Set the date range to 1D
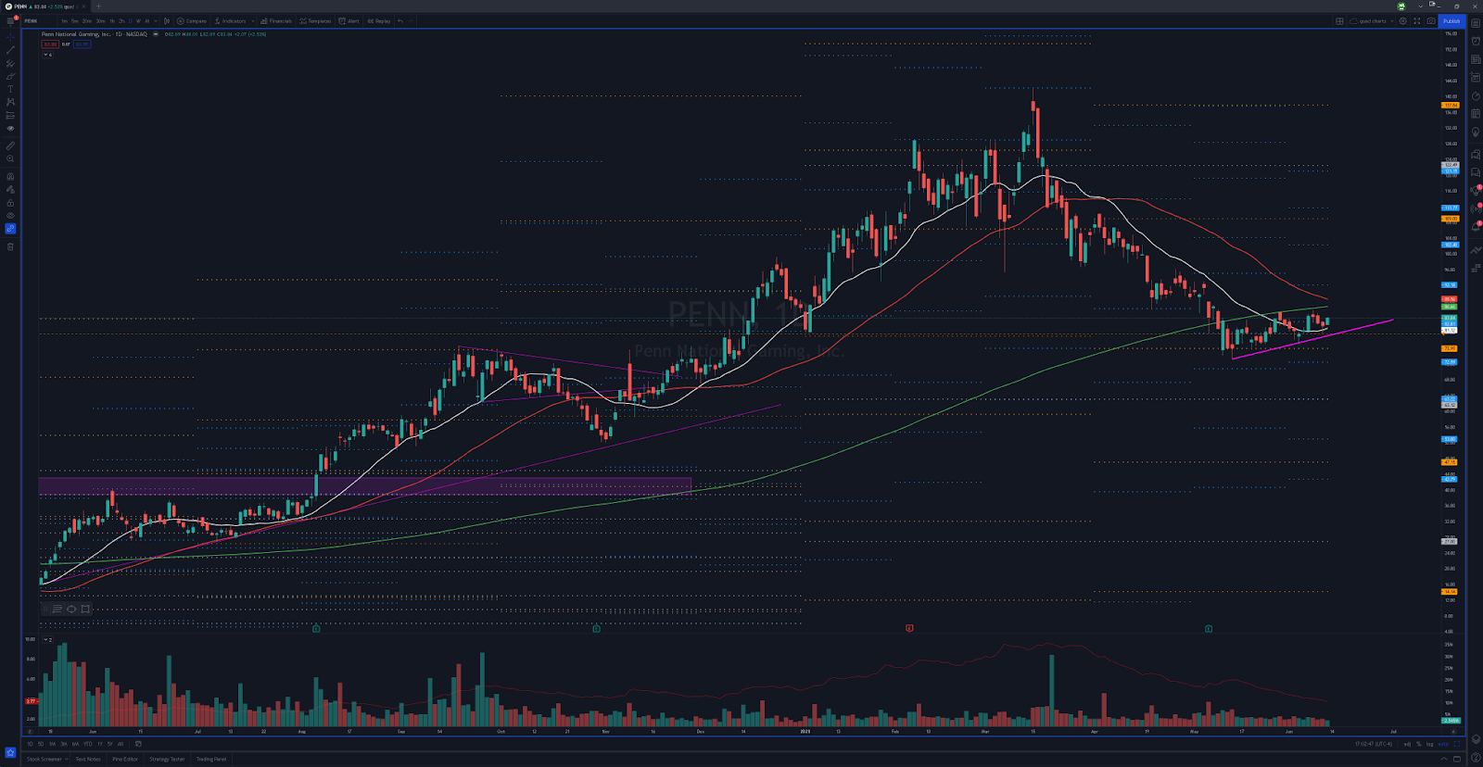 click(x=30, y=744)
